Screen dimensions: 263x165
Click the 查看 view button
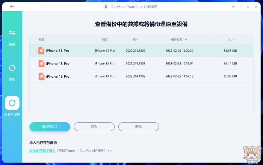(x=94, y=127)
